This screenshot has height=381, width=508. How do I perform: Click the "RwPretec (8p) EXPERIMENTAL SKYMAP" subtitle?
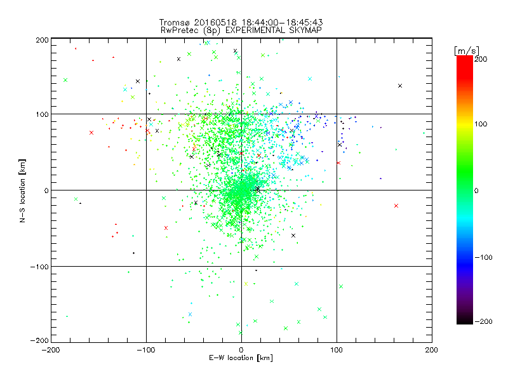[x=241, y=30]
